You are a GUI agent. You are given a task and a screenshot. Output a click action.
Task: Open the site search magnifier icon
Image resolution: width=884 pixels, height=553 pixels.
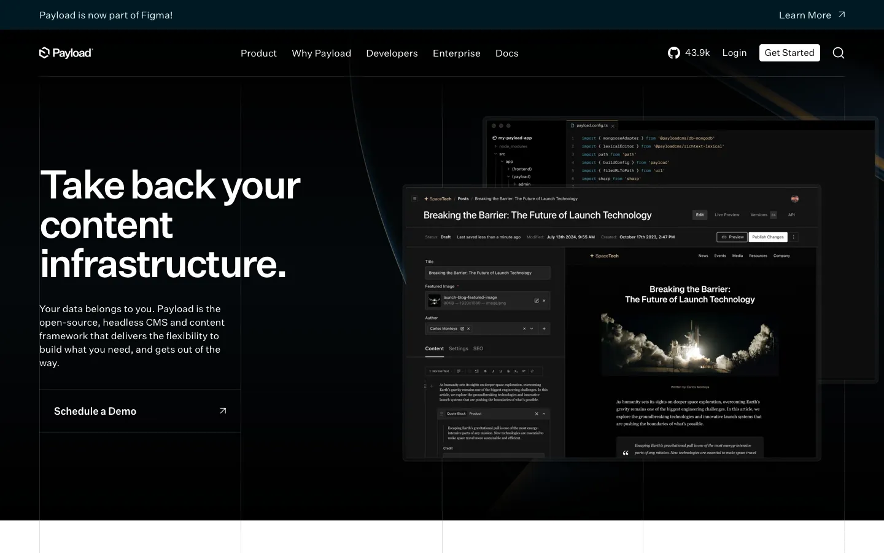[x=839, y=53]
